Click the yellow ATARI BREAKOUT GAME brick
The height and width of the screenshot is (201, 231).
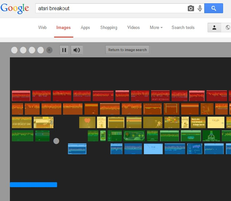click(x=22, y=122)
